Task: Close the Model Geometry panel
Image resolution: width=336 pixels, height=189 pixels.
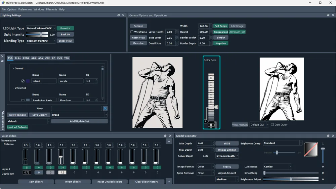Action: (333, 136)
